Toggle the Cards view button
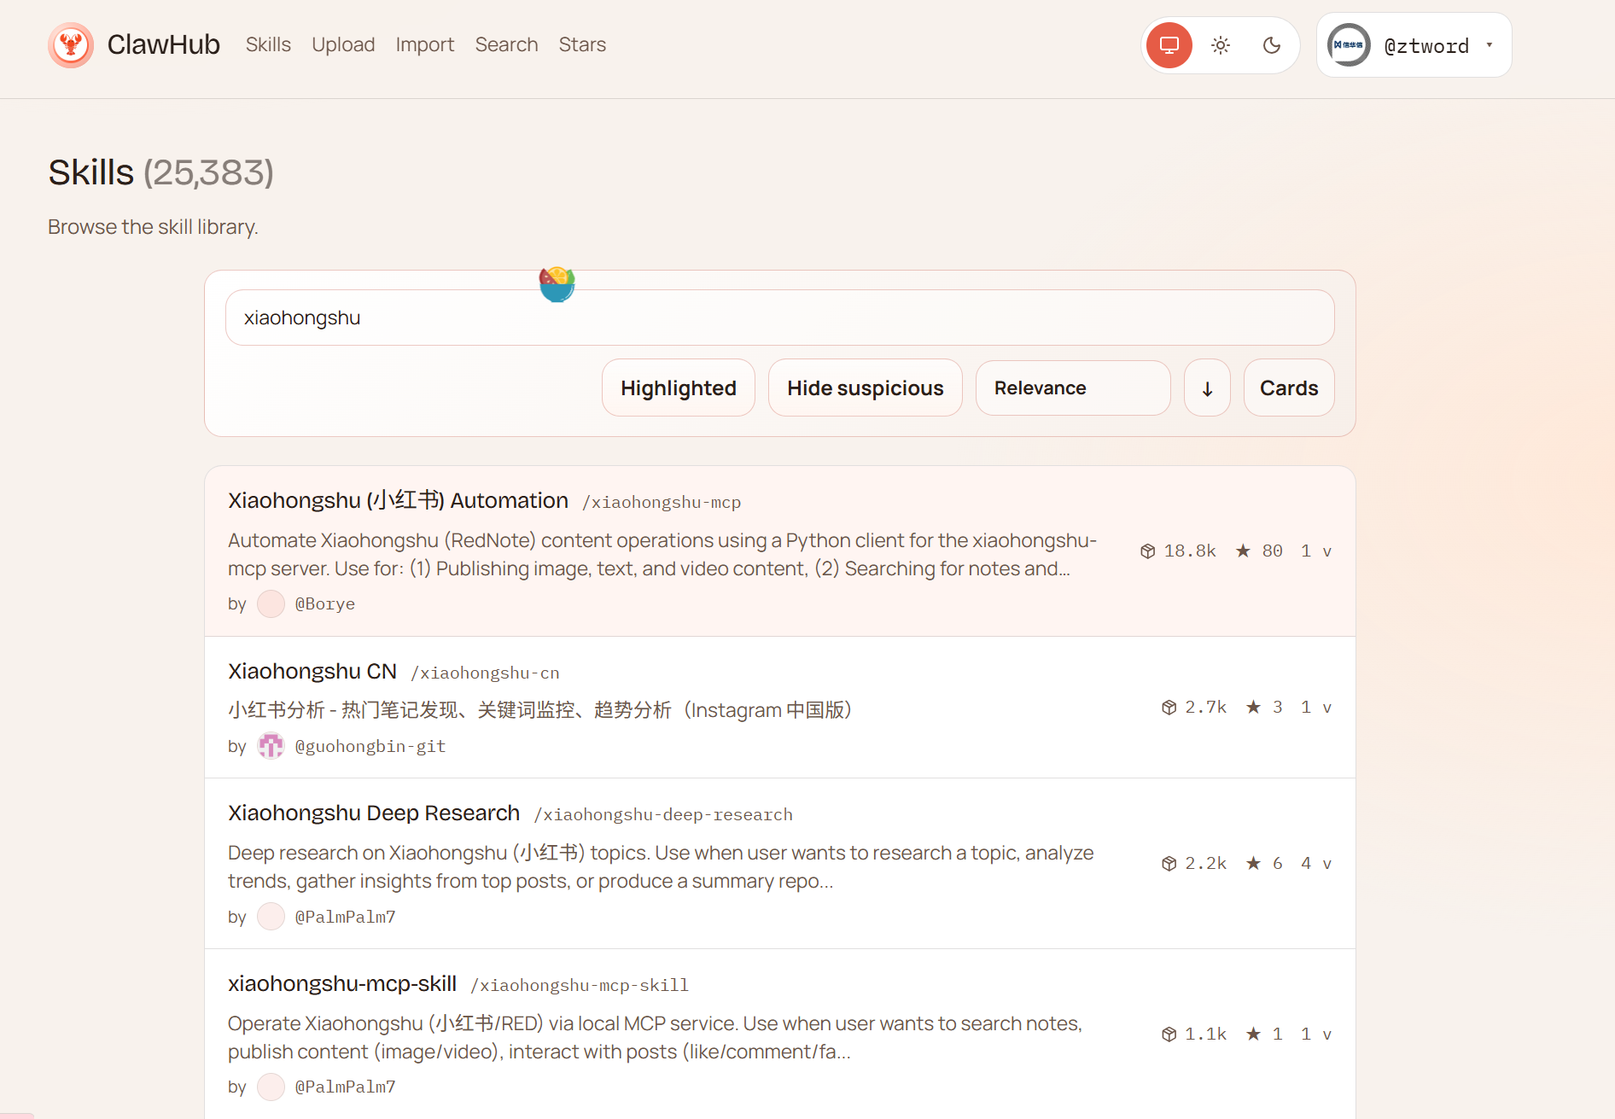Image resolution: width=1615 pixels, height=1119 pixels. tap(1289, 388)
